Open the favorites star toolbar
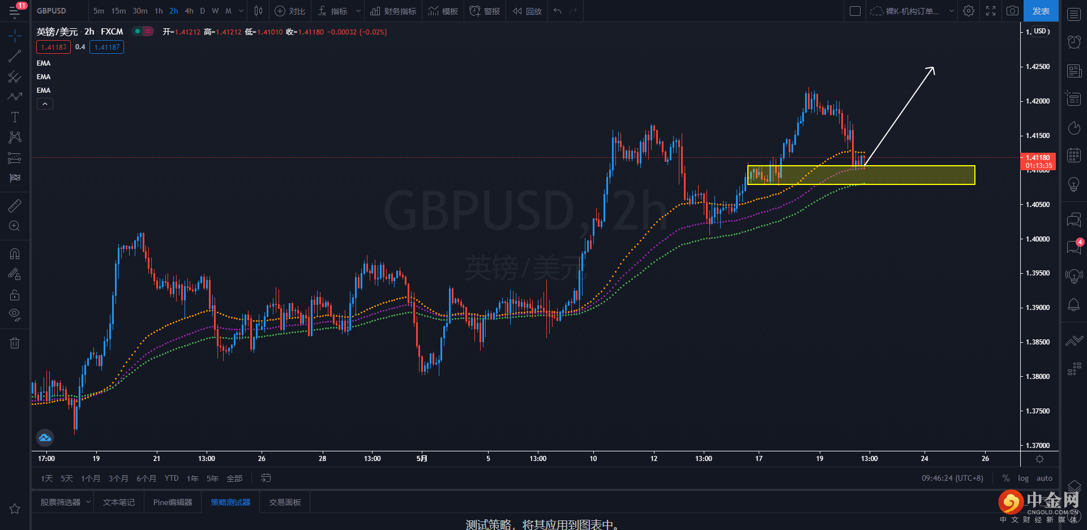 tap(15, 509)
